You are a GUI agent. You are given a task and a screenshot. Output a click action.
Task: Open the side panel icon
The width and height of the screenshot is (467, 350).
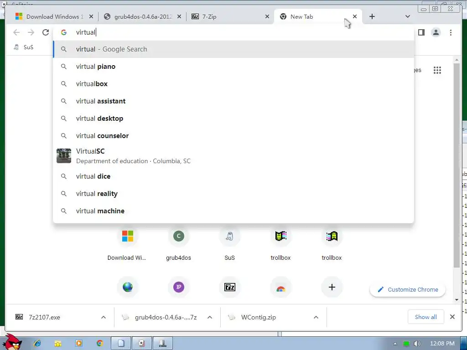click(421, 32)
